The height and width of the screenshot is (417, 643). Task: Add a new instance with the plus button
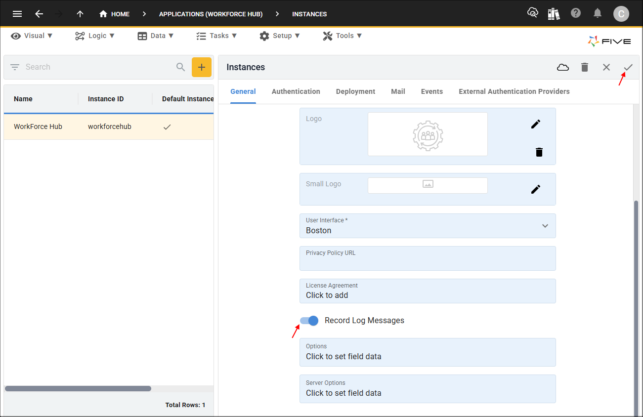202,67
